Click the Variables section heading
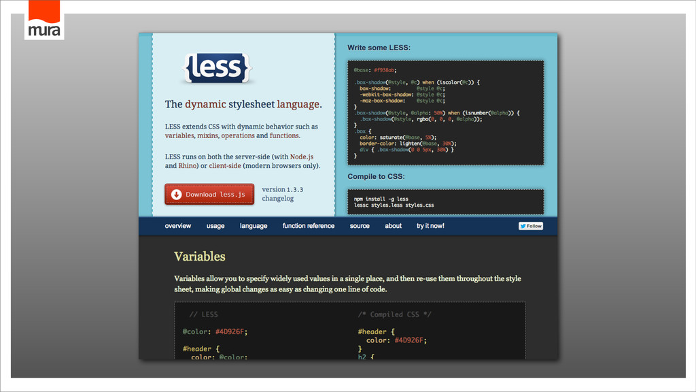 coord(200,257)
